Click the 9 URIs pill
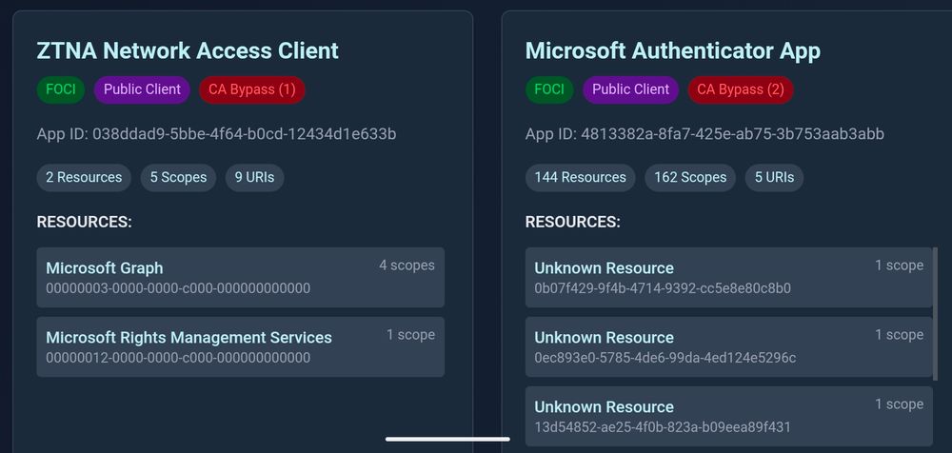Viewport: 952px width, 453px height. [x=254, y=178]
